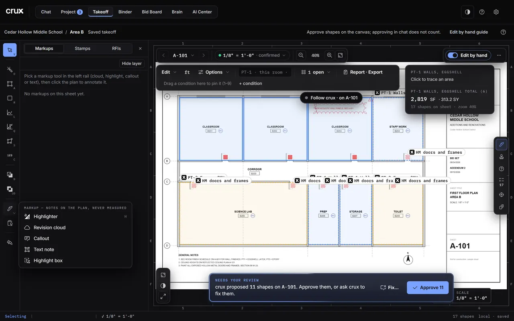The image size is (514, 321).
Task: Click the fit-to-screen icon beside zoom in
Action: 340,55
